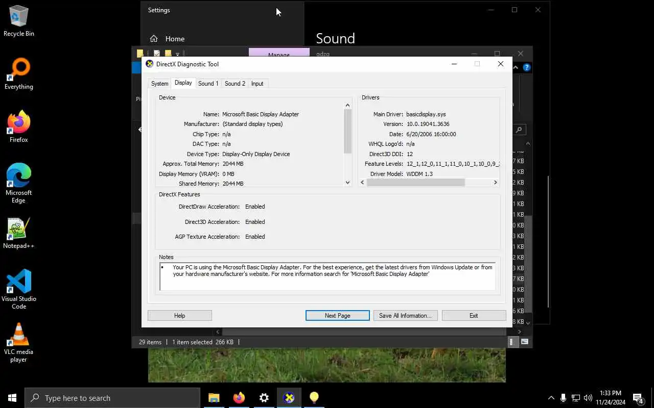Viewport: 654px width, 408px height.
Task: Click the Settings gear in the taskbar
Action: point(264,398)
